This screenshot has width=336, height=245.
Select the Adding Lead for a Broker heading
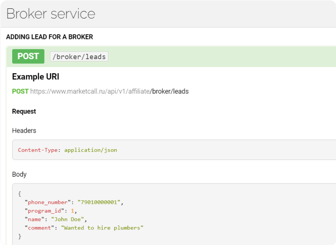click(x=50, y=37)
